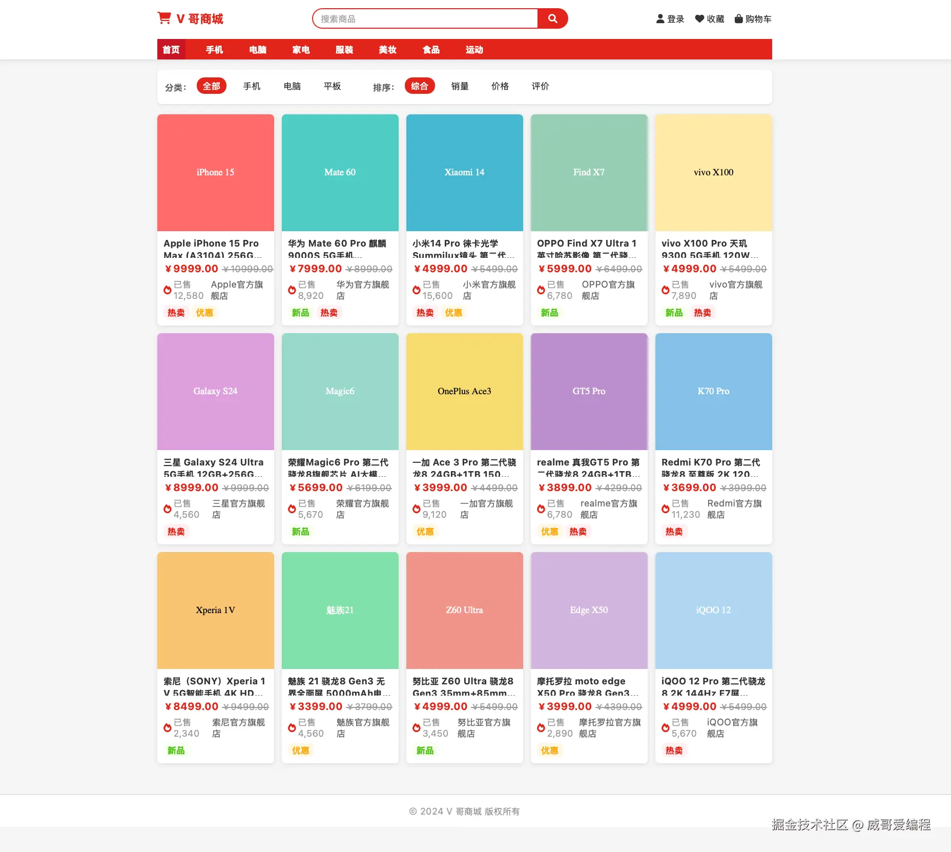
Task: Click Apple官方旗舰店 store name
Action: coord(237,290)
